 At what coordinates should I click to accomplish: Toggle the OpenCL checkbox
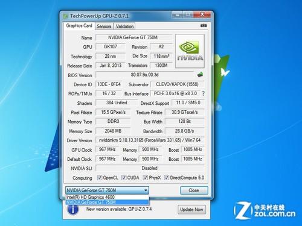(100, 178)
